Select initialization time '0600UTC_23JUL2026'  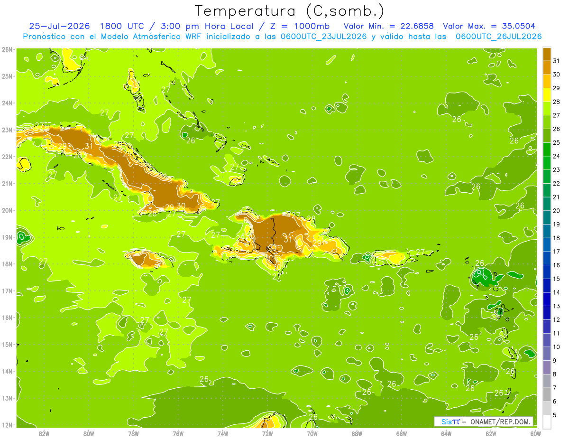[323, 37]
